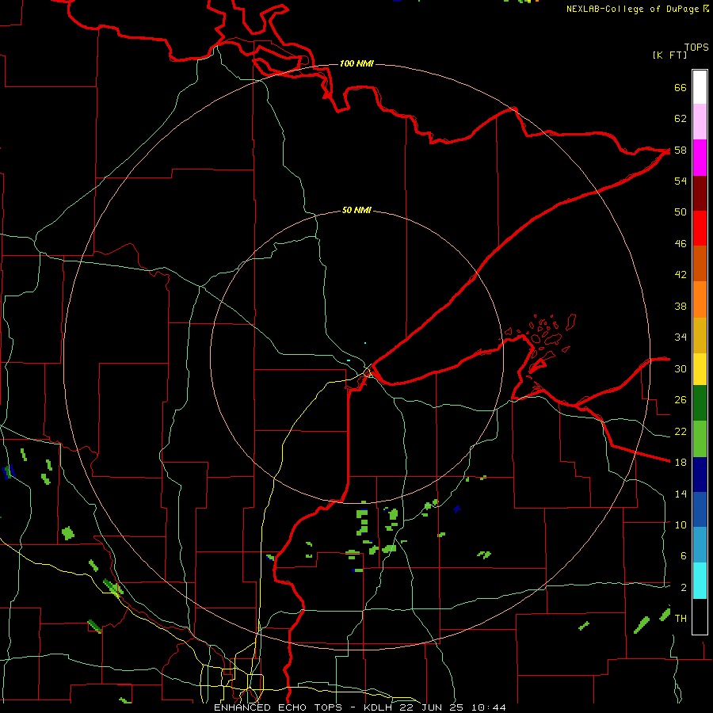713x713 pixels.
Task: Click the legend value '34'
Action: (x=681, y=337)
